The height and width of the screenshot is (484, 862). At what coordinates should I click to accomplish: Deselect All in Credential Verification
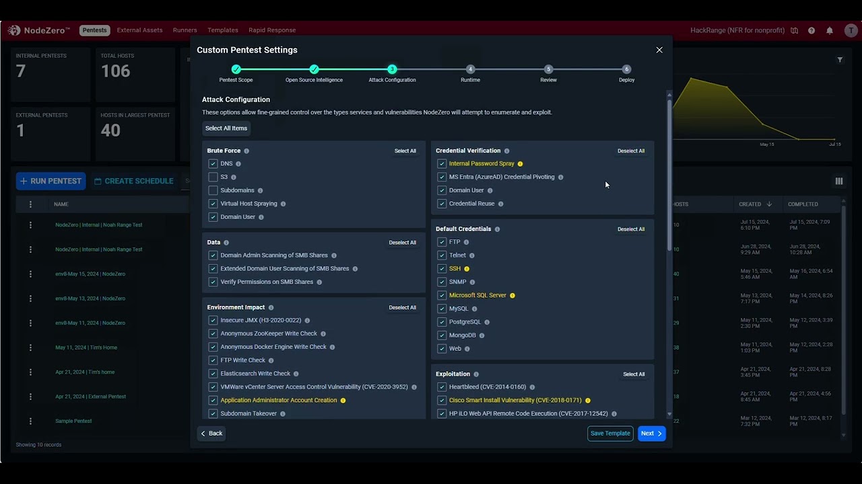631,151
